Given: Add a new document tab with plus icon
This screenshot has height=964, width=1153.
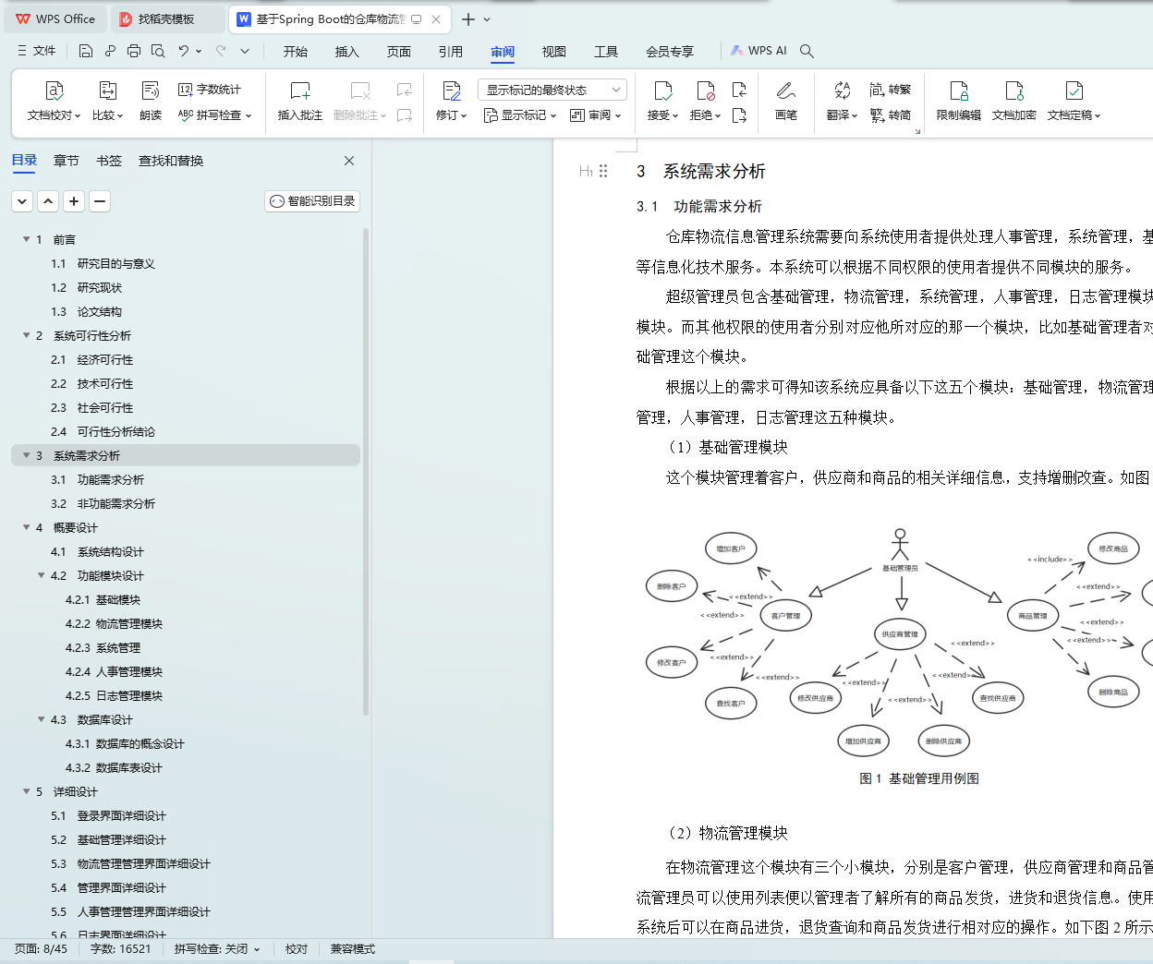Looking at the screenshot, I should [468, 19].
